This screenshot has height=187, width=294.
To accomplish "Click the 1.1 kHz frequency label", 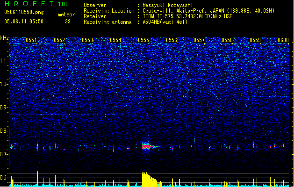I will coord(4,61).
